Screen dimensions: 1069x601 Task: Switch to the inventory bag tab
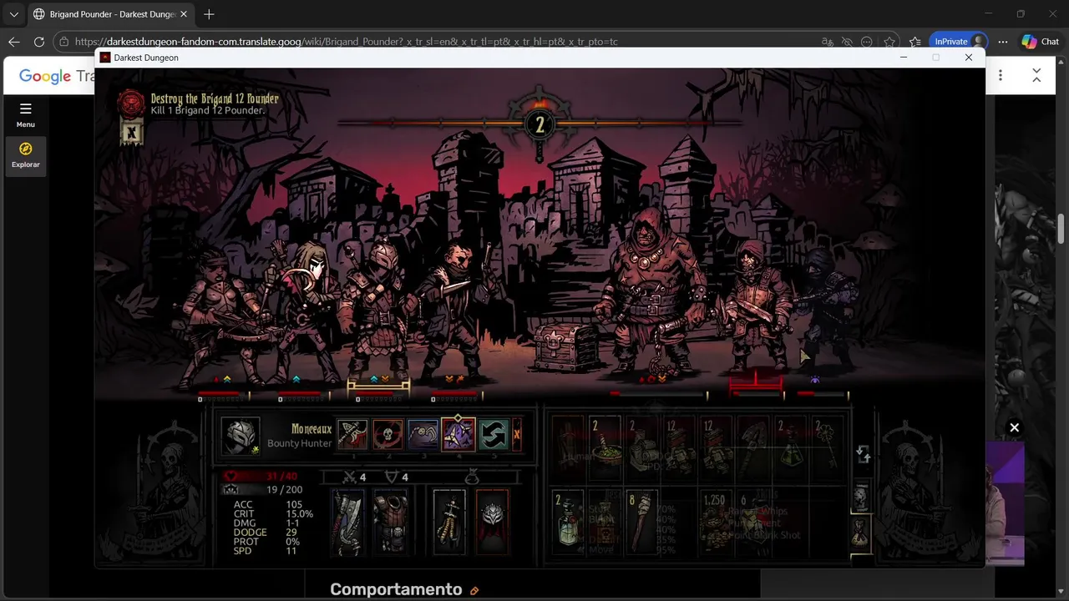coord(861,533)
